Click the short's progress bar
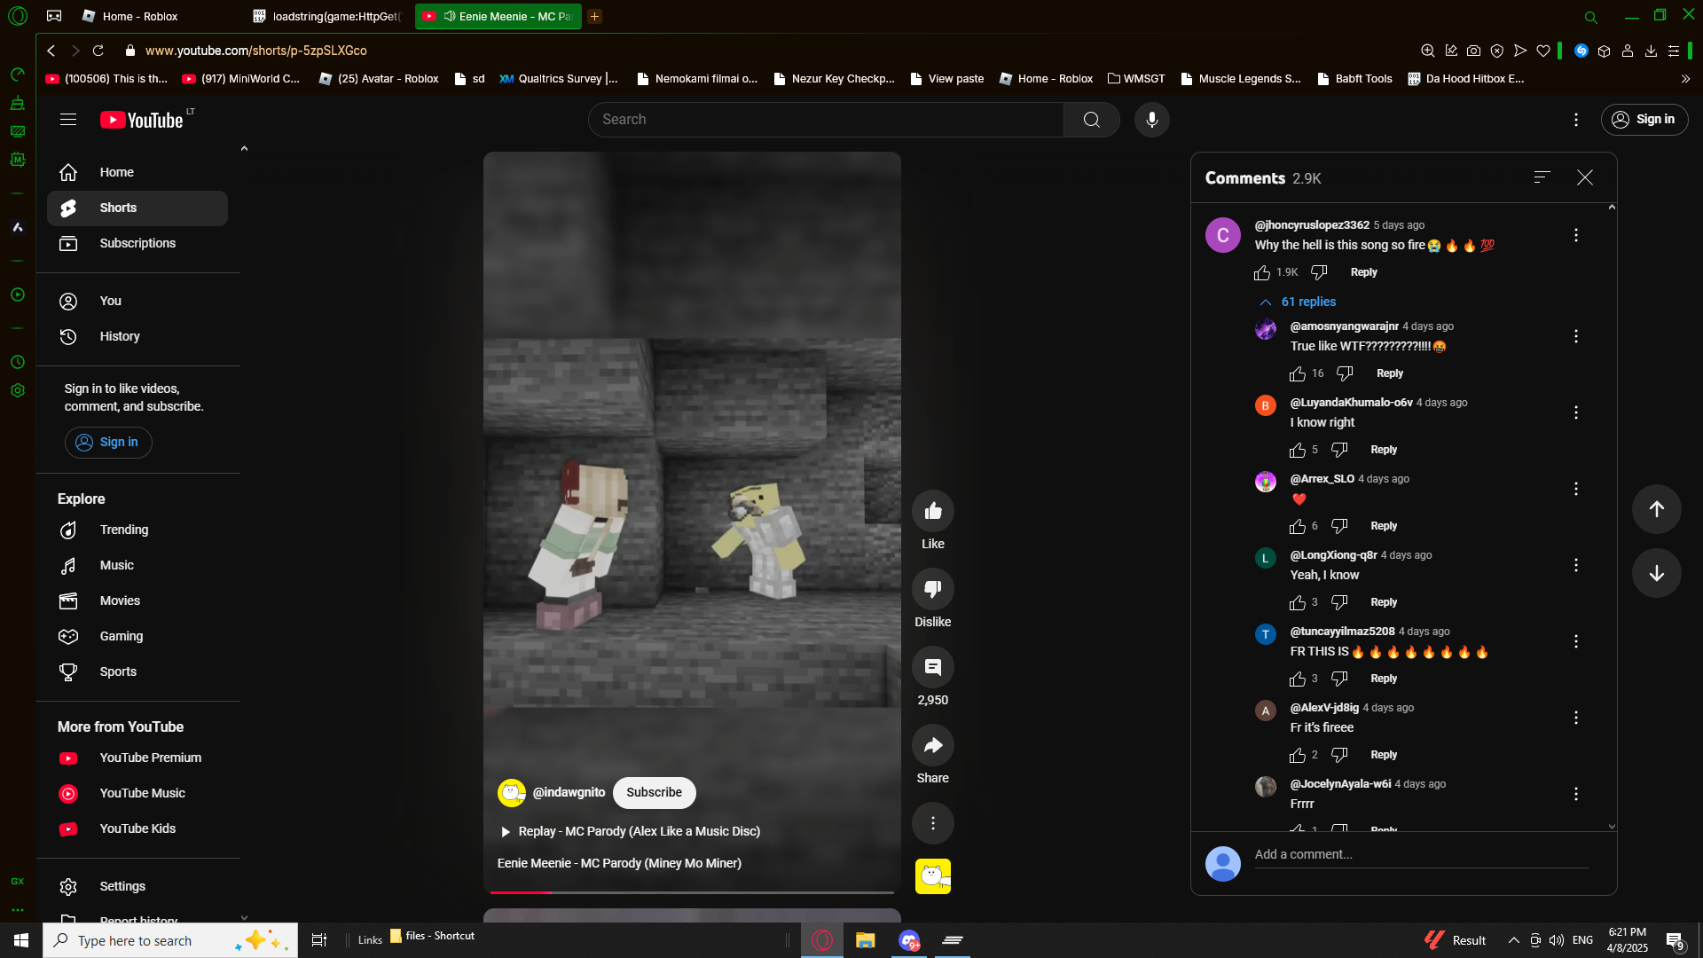 pyautogui.click(x=692, y=891)
